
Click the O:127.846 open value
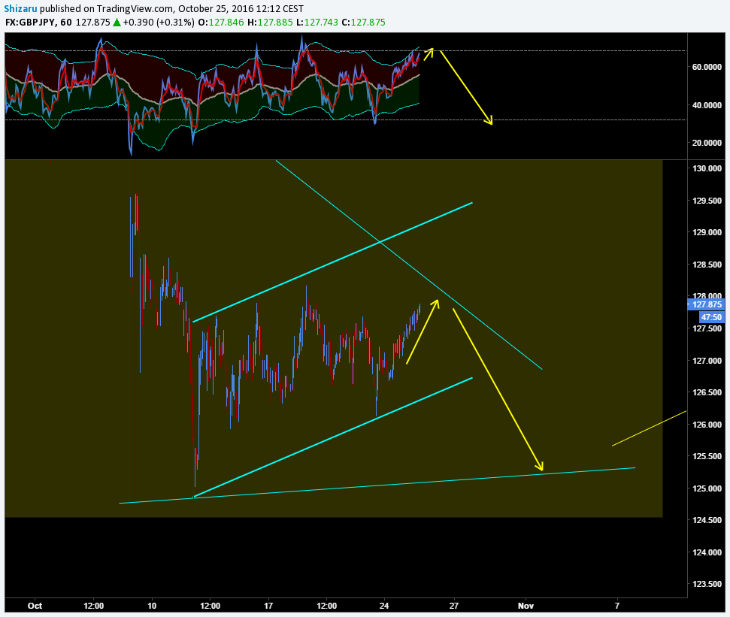tap(221, 23)
